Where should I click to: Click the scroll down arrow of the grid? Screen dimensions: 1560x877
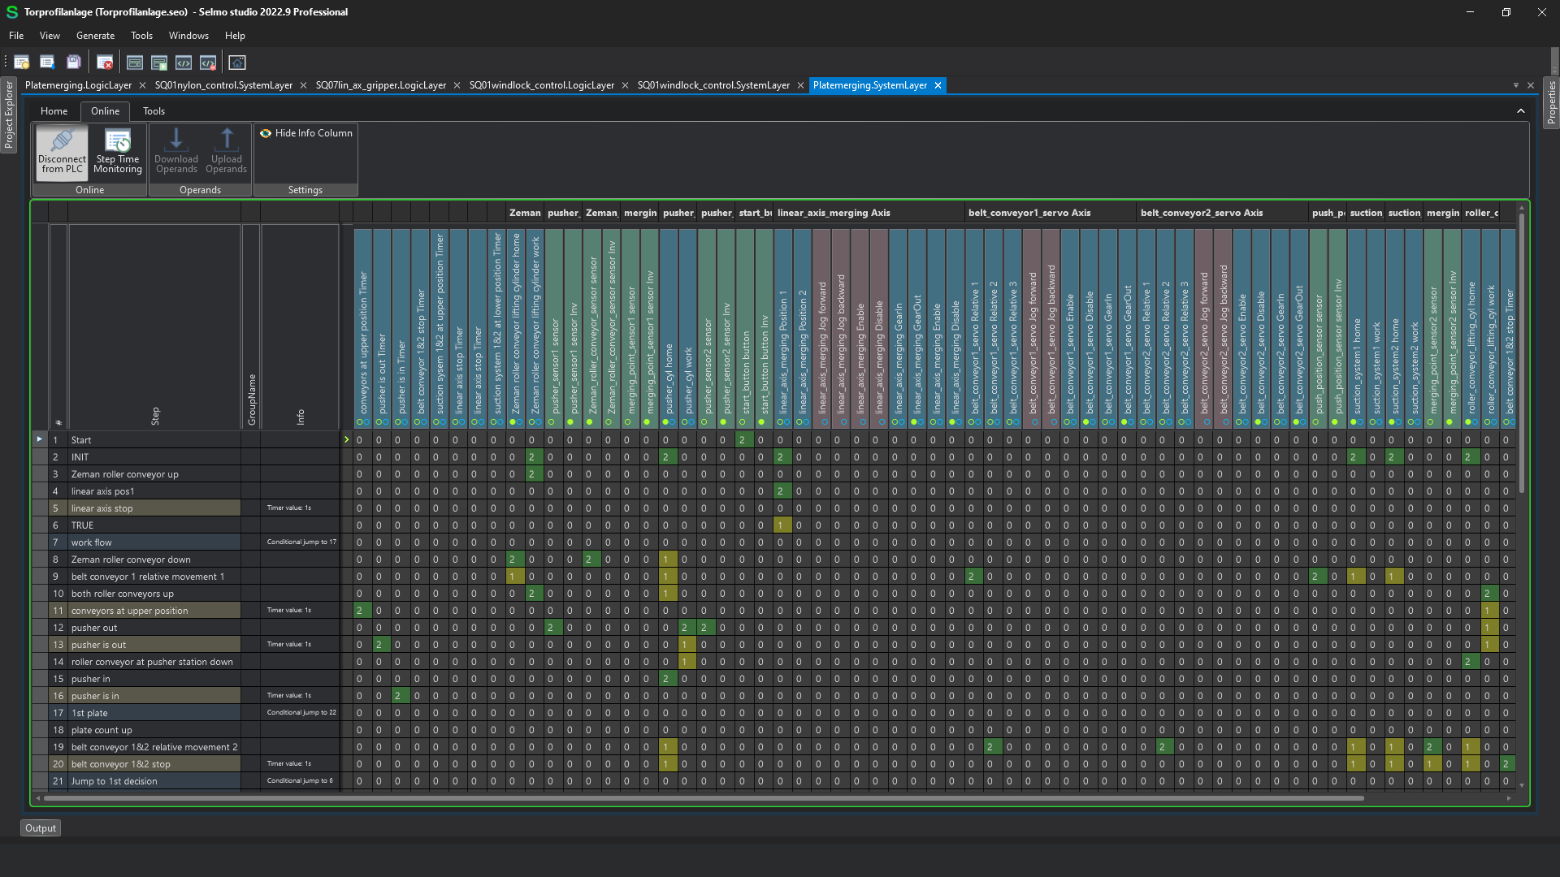tap(1521, 785)
